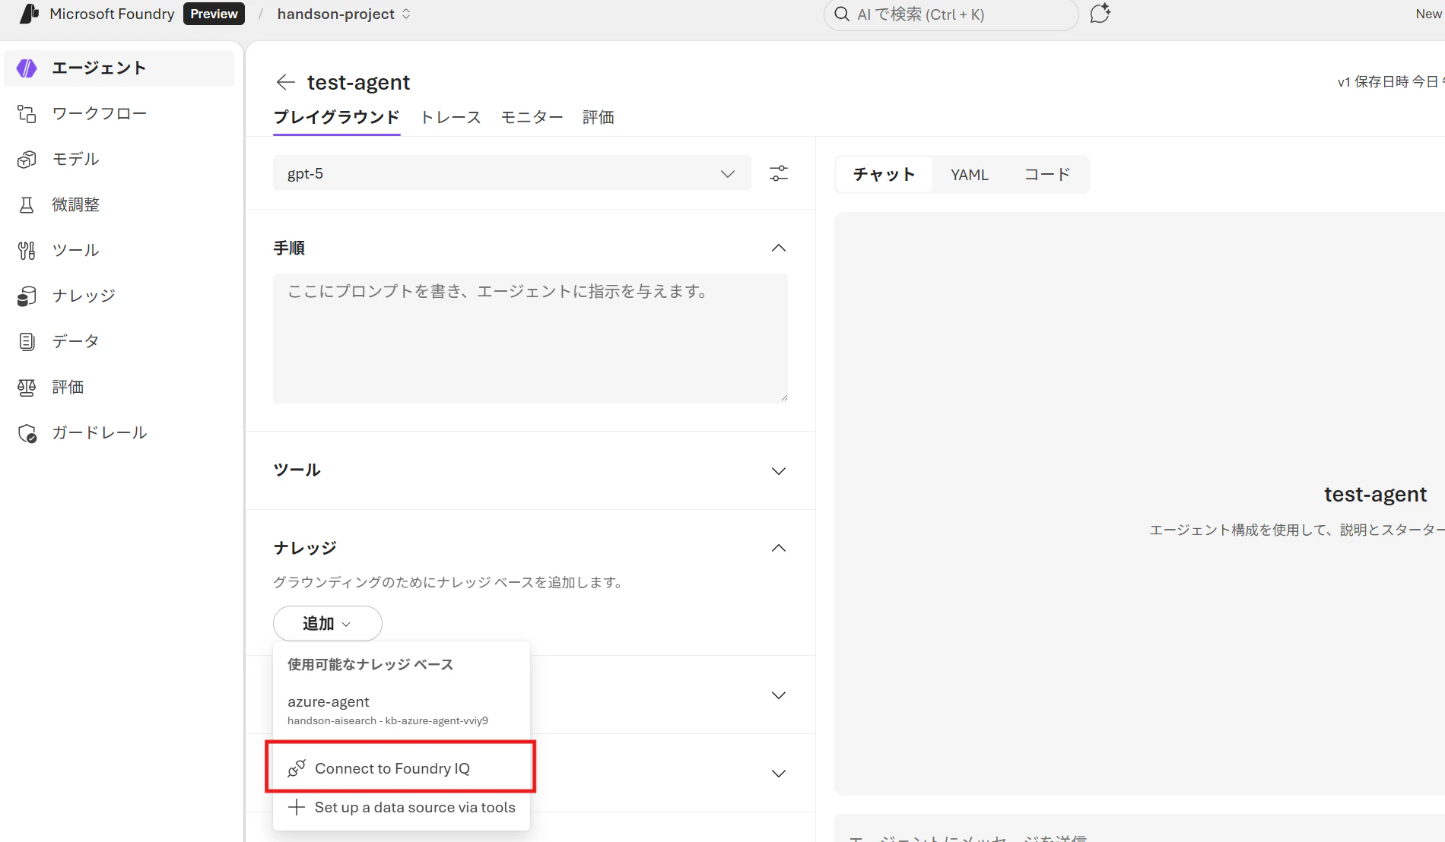
Task: Click the v1 保存日時 version text
Action: pos(1391,82)
